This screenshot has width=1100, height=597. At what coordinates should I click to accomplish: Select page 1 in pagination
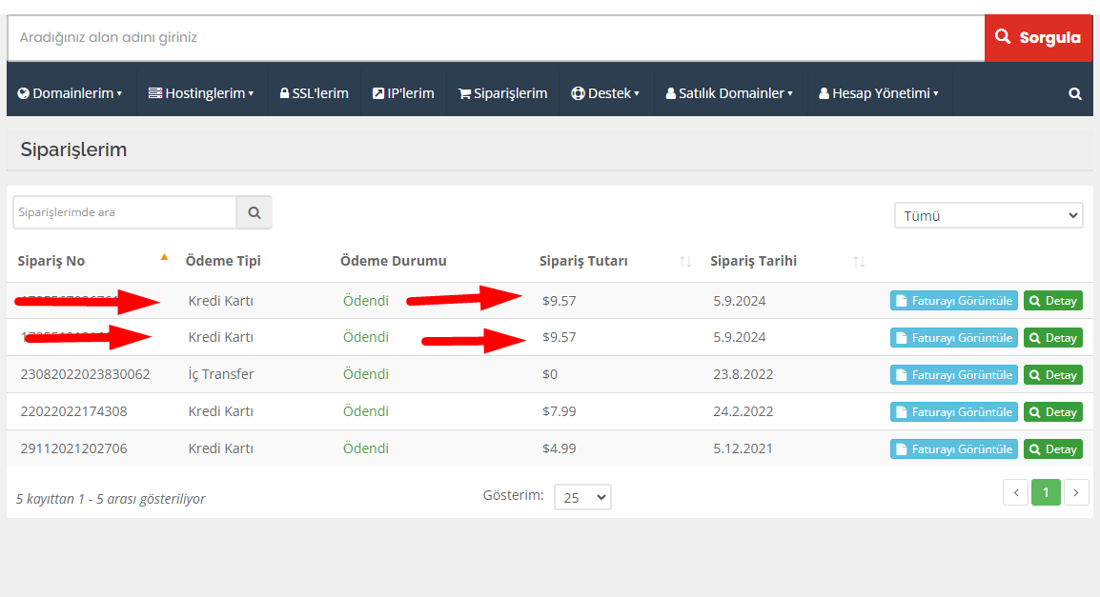point(1046,492)
